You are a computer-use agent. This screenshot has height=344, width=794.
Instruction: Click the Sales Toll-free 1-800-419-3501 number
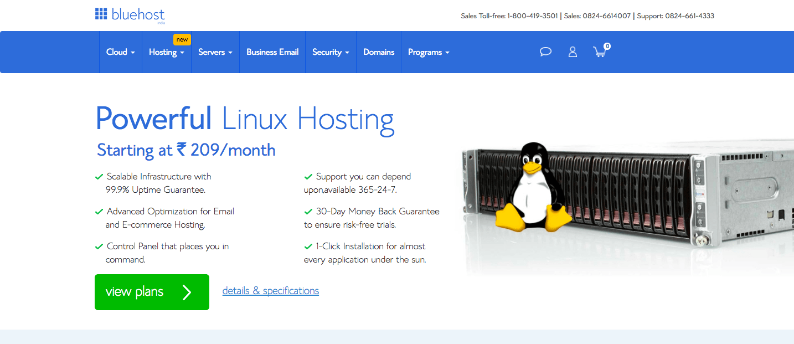pos(509,16)
